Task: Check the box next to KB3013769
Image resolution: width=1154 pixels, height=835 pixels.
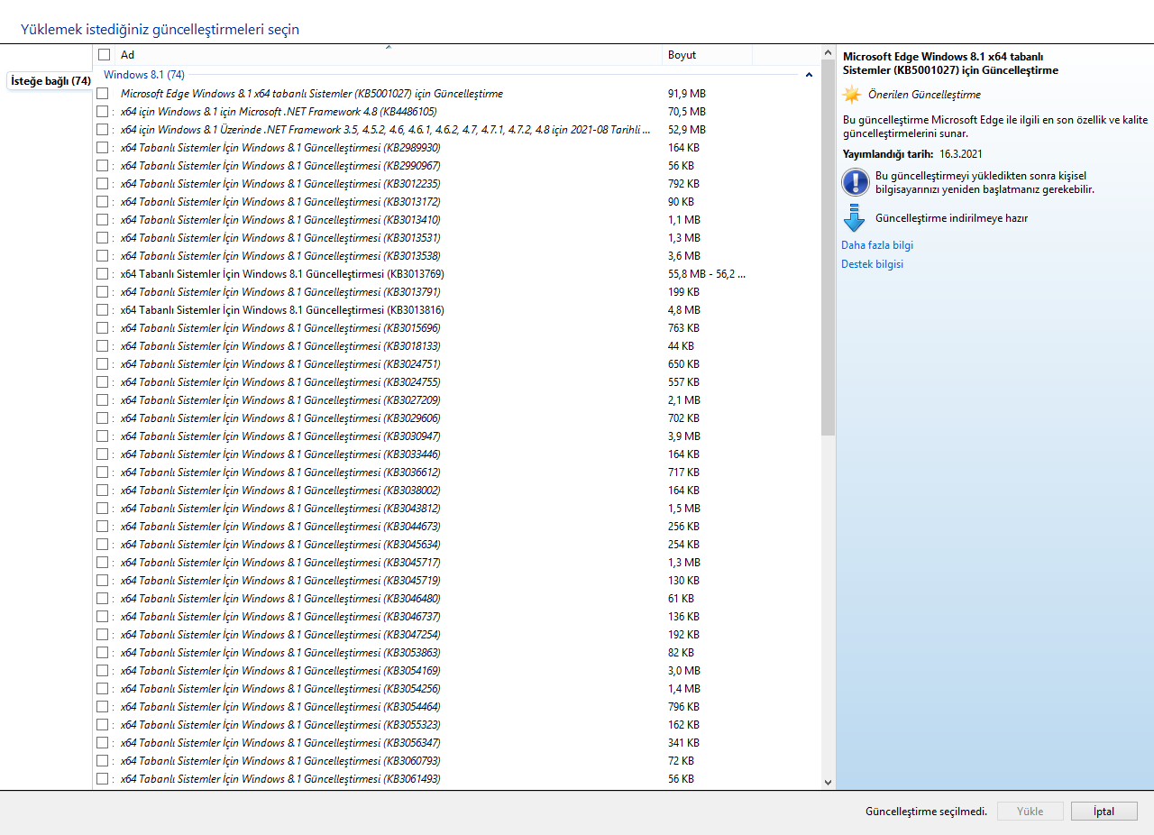Action: (103, 274)
